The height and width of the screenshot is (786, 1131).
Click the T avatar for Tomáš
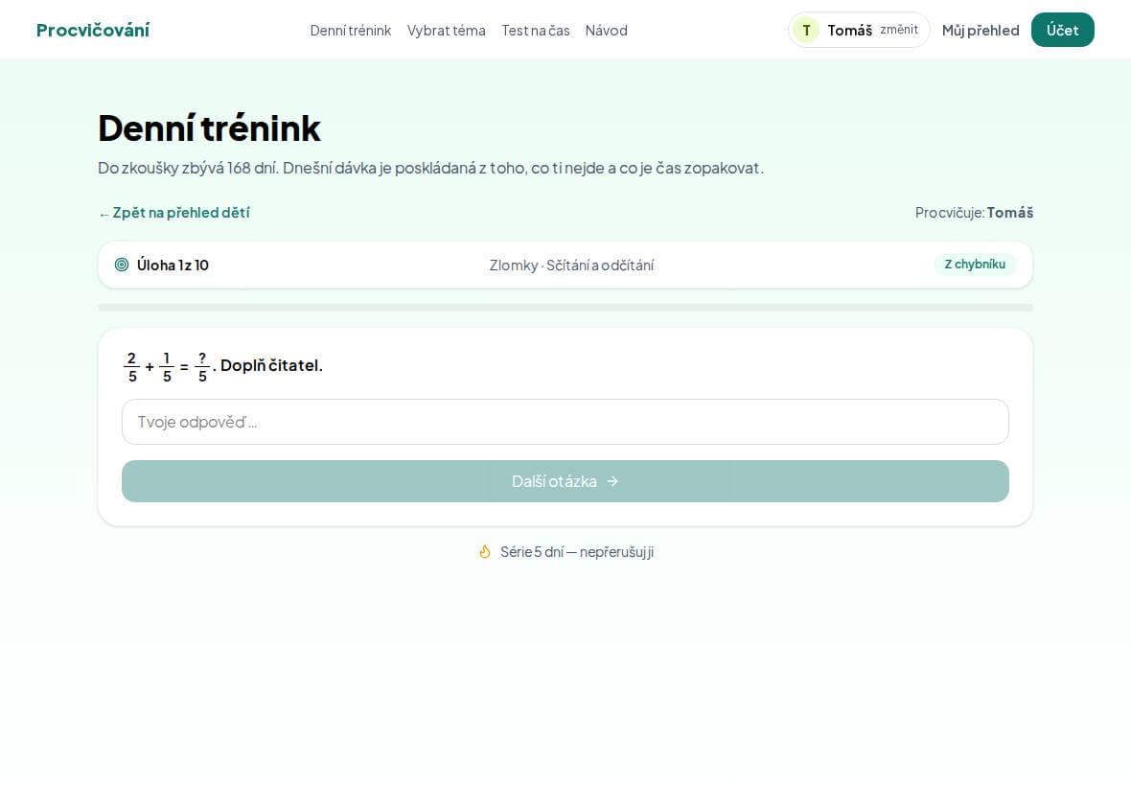(x=806, y=31)
